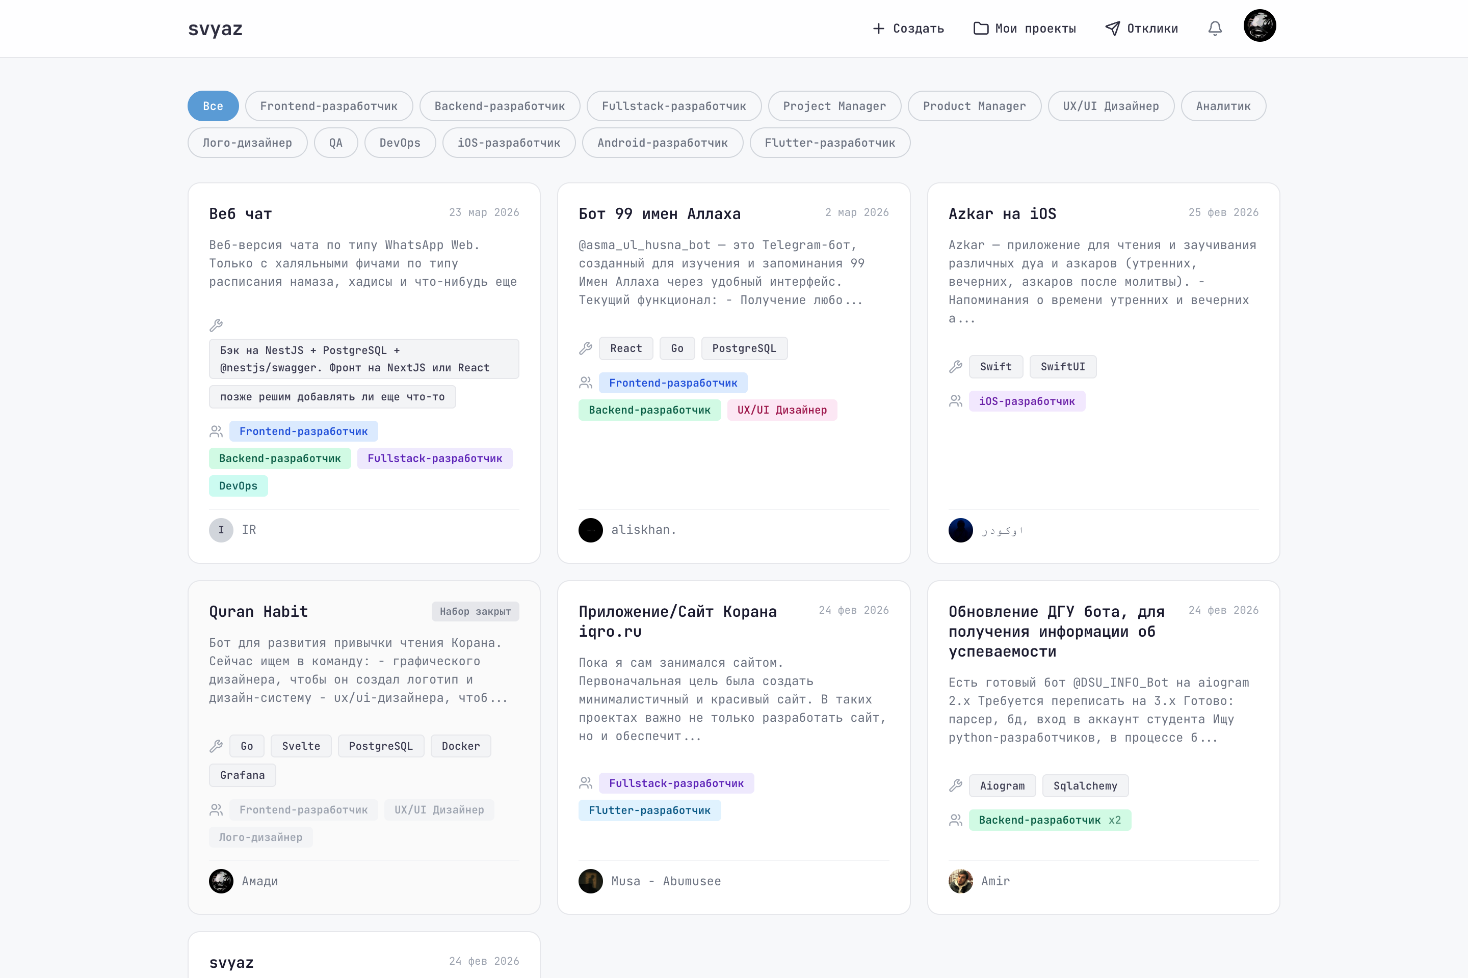This screenshot has height=978, width=1468.
Task: Filter by Android-разработчик chip
Action: 662,143
